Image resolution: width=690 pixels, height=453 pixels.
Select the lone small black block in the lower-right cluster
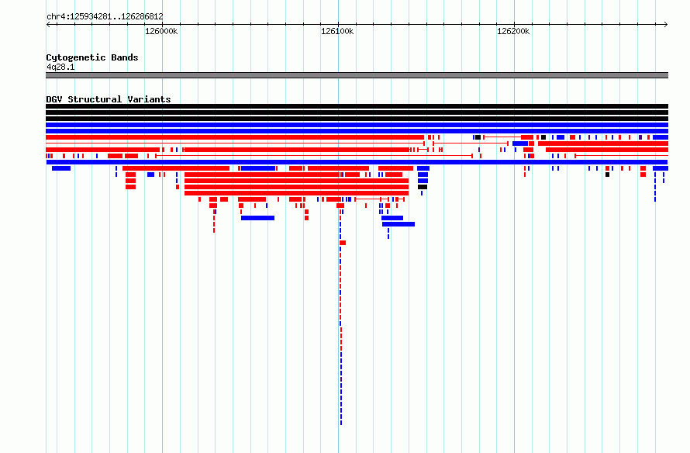[607, 175]
